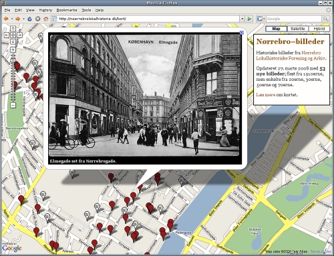Viewport: 334px width, 256px height.
Task: Click the Elmegade historic street photo
Action: pos(144,95)
